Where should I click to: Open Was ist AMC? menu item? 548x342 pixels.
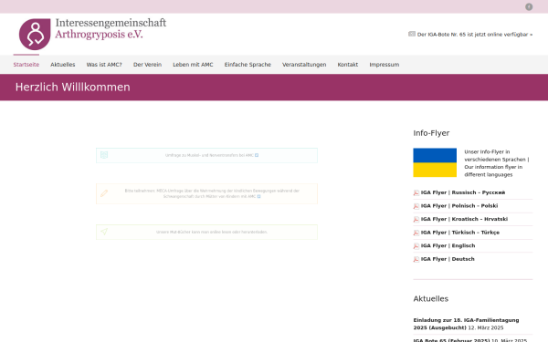(x=104, y=65)
